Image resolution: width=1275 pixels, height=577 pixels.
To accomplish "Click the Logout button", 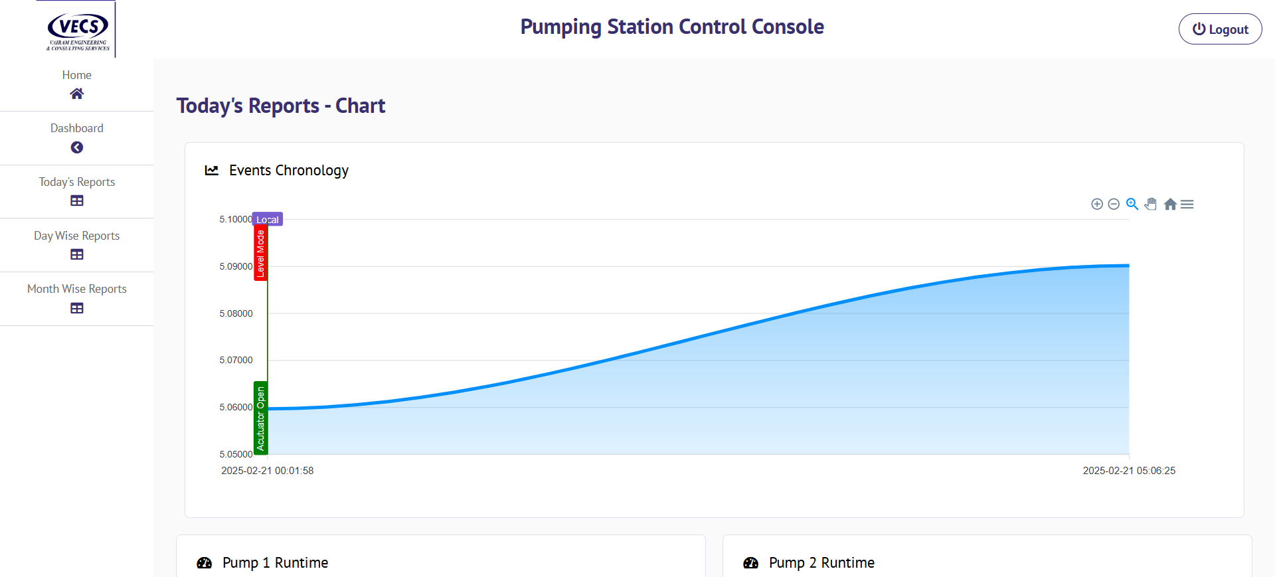I will pos(1220,29).
